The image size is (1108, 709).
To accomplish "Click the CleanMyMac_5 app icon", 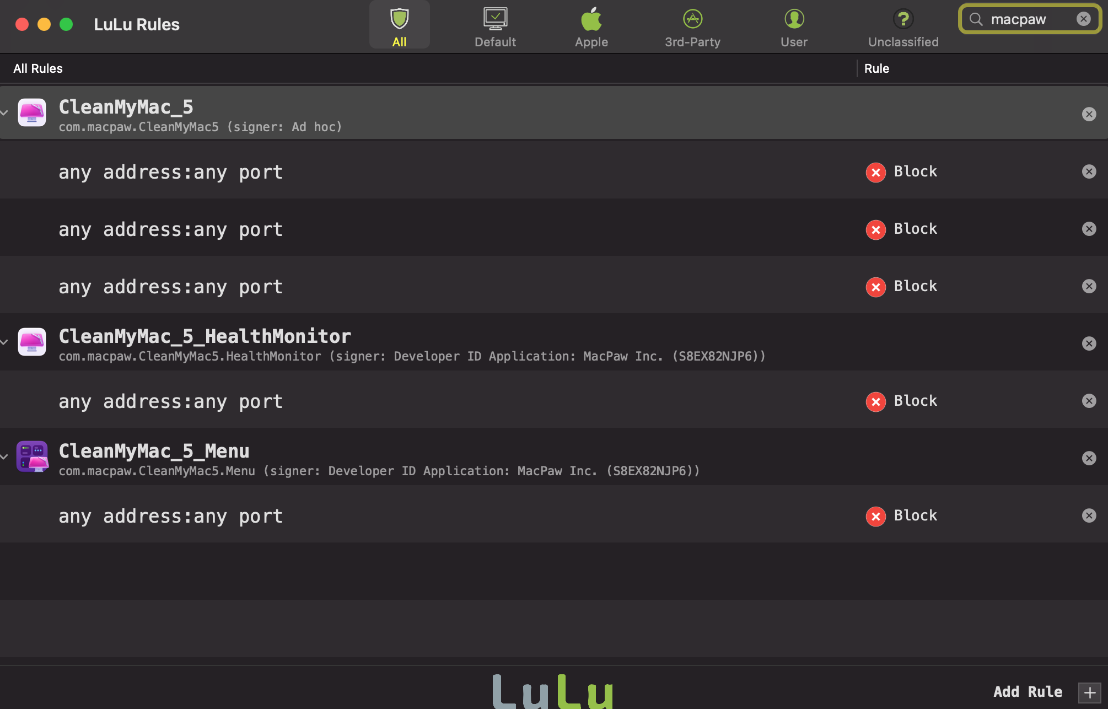I will [32, 112].
